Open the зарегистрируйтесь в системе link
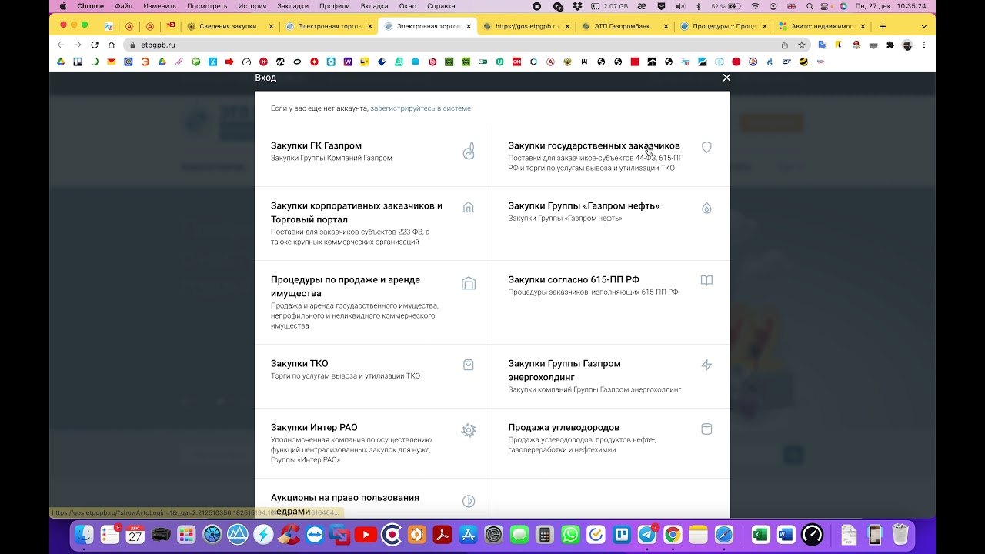 point(421,108)
